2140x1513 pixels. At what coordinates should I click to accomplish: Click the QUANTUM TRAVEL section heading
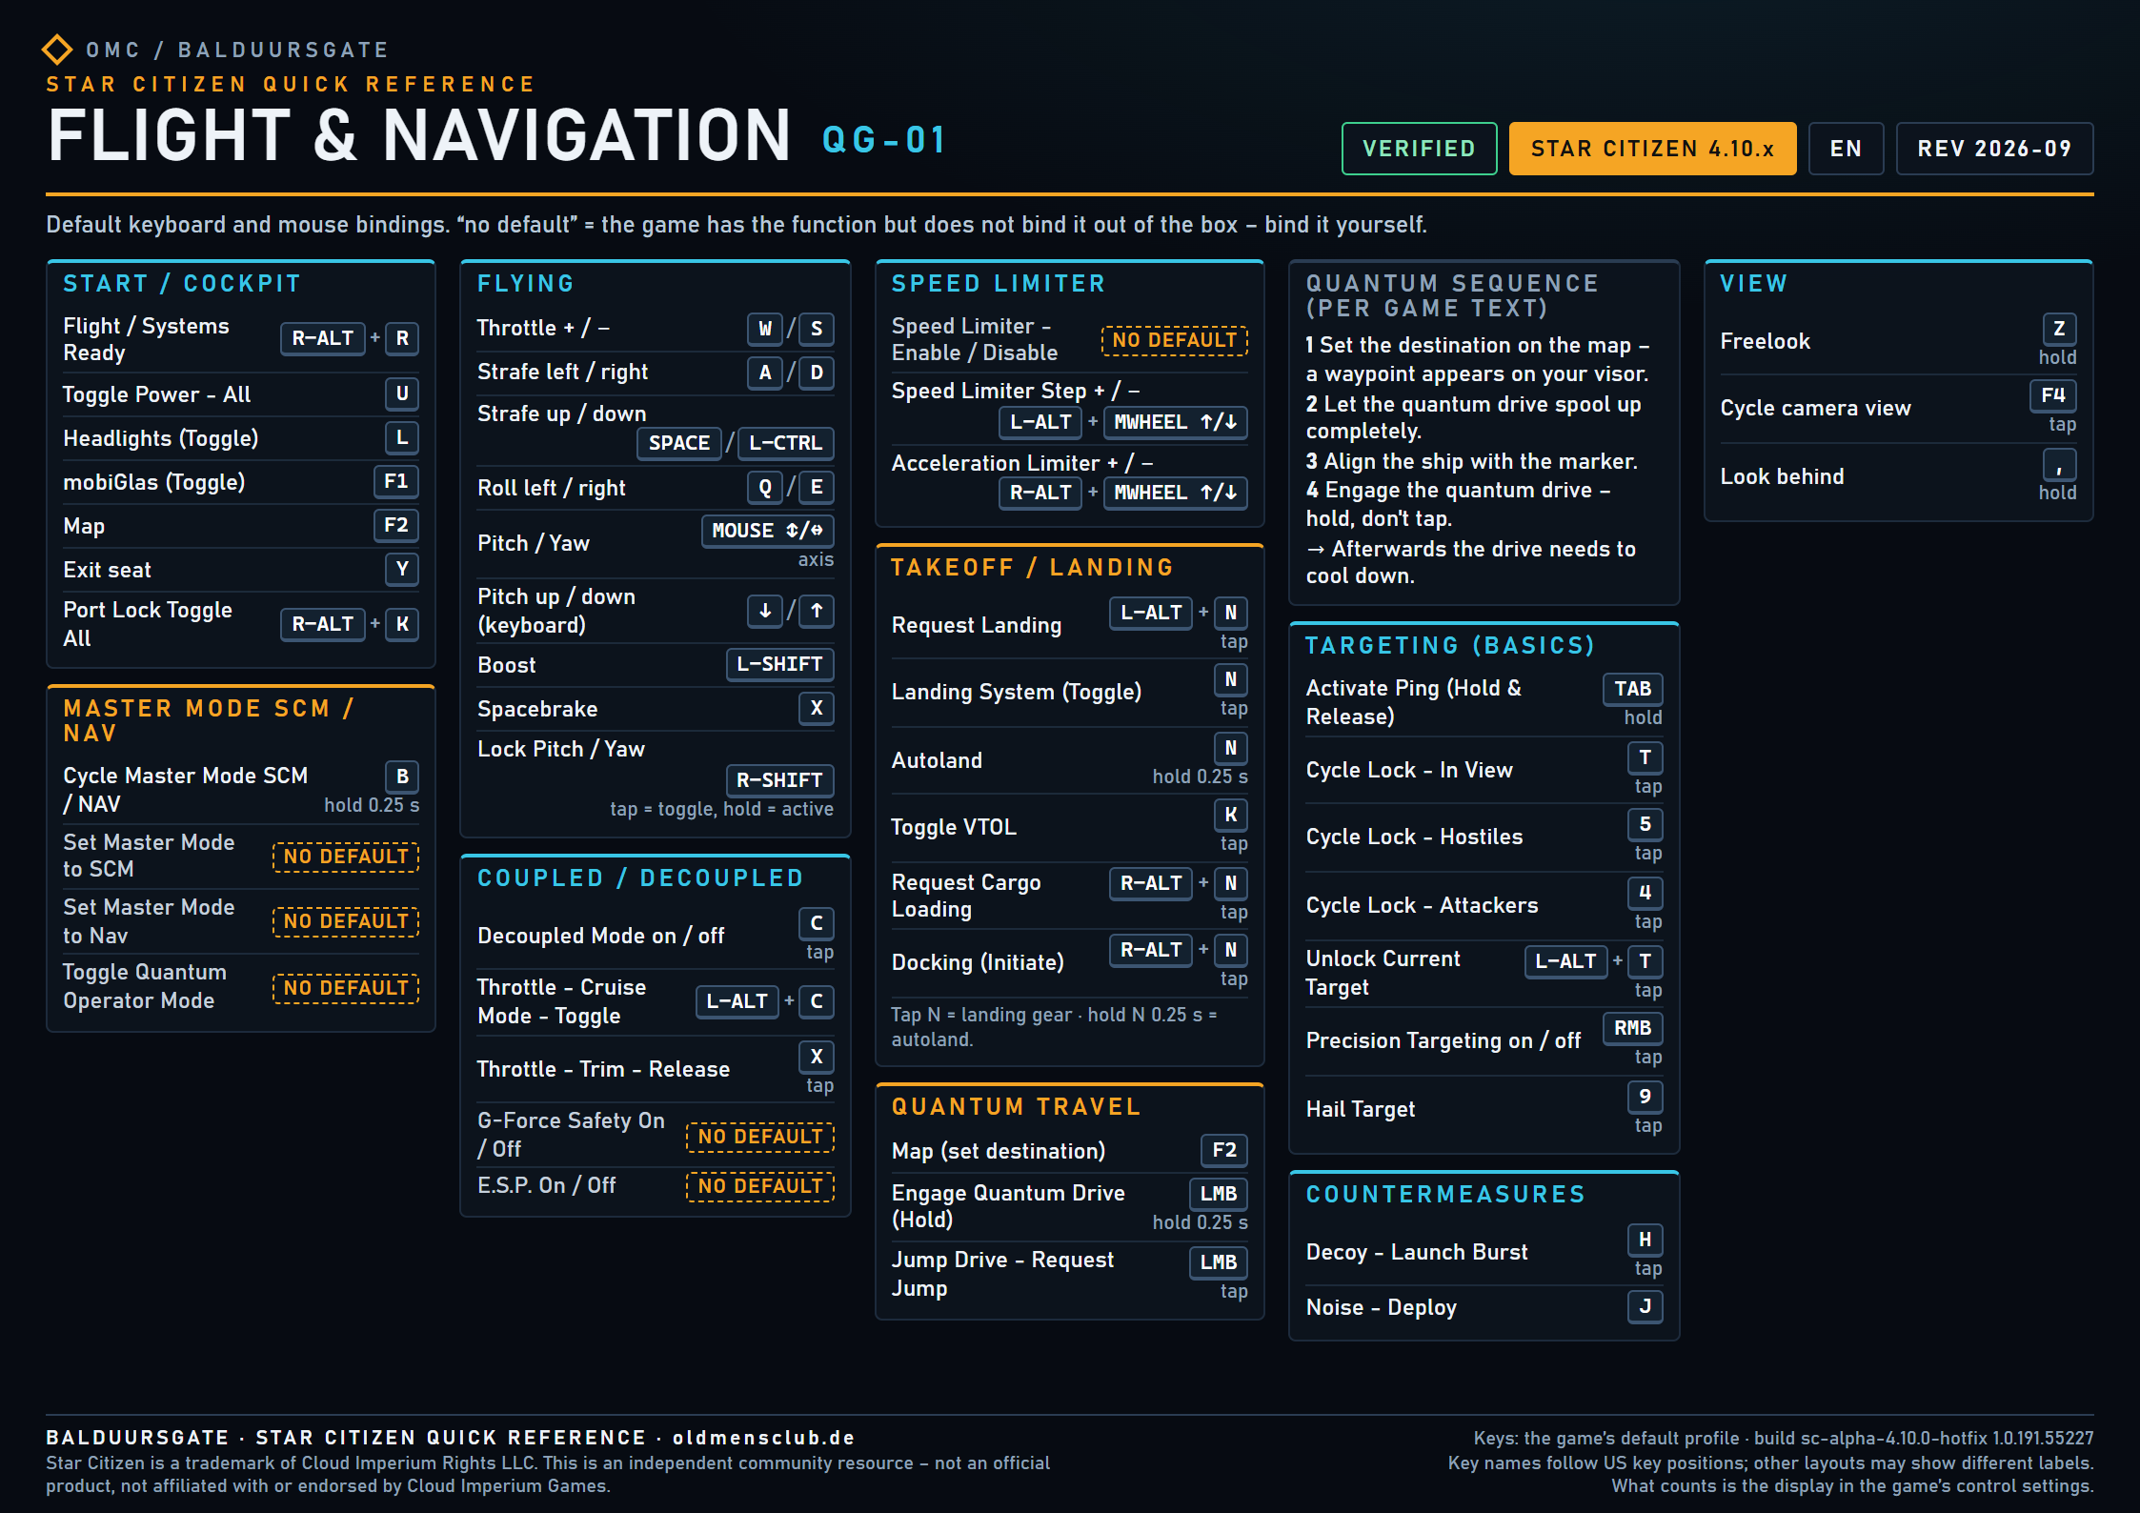[1016, 1107]
